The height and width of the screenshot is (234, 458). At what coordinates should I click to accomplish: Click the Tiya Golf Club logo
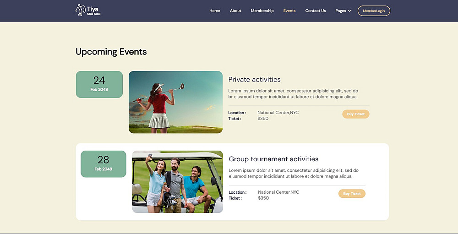(x=88, y=10)
